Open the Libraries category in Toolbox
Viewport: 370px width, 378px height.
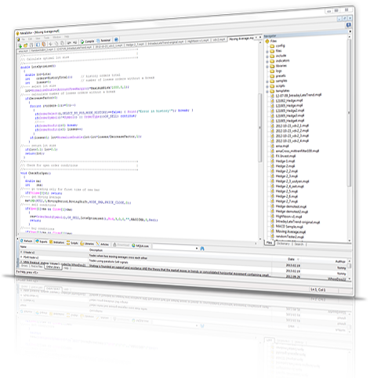coord(87,243)
